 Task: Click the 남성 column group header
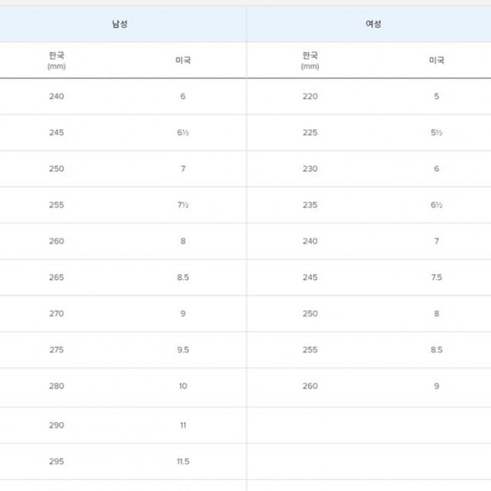(120, 24)
